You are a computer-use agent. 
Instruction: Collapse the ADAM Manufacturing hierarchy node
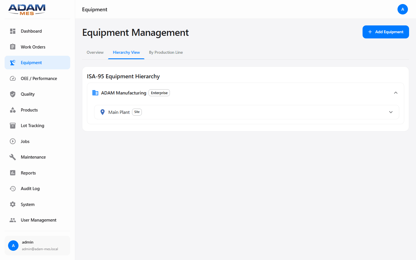click(x=396, y=93)
